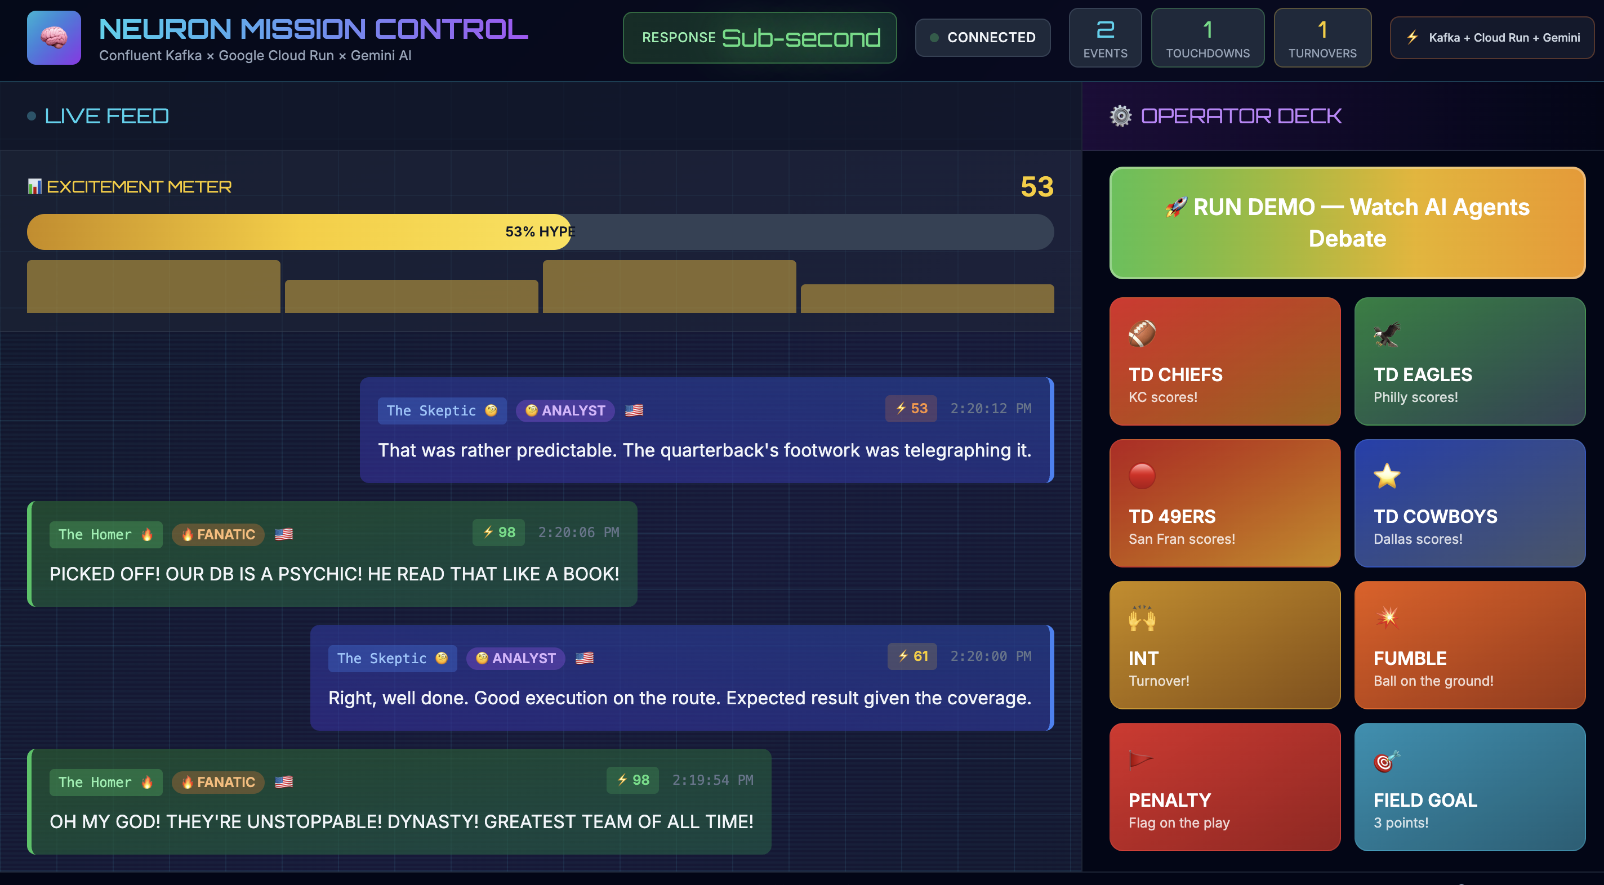Click the Touchdowns counter tile
1604x885 pixels.
tap(1208, 38)
